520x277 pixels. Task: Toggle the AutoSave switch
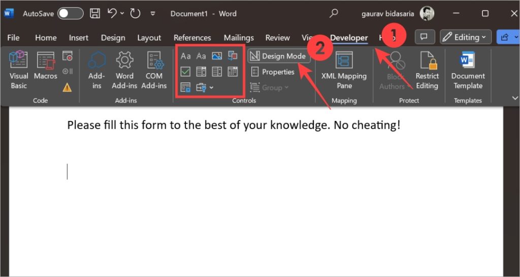[x=70, y=14]
